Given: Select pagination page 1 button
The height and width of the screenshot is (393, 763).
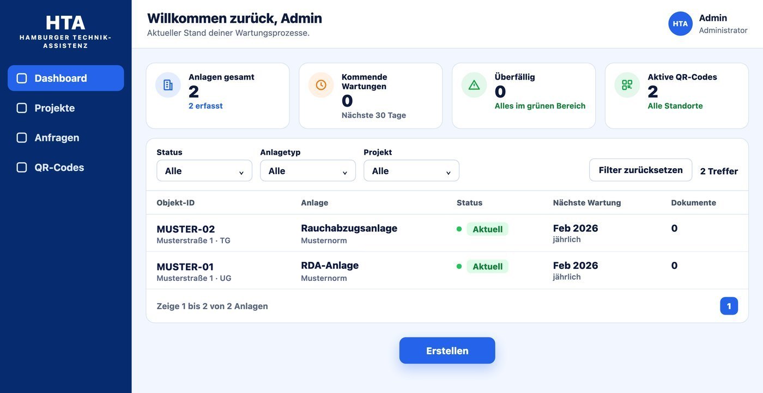Looking at the screenshot, I should [729, 306].
